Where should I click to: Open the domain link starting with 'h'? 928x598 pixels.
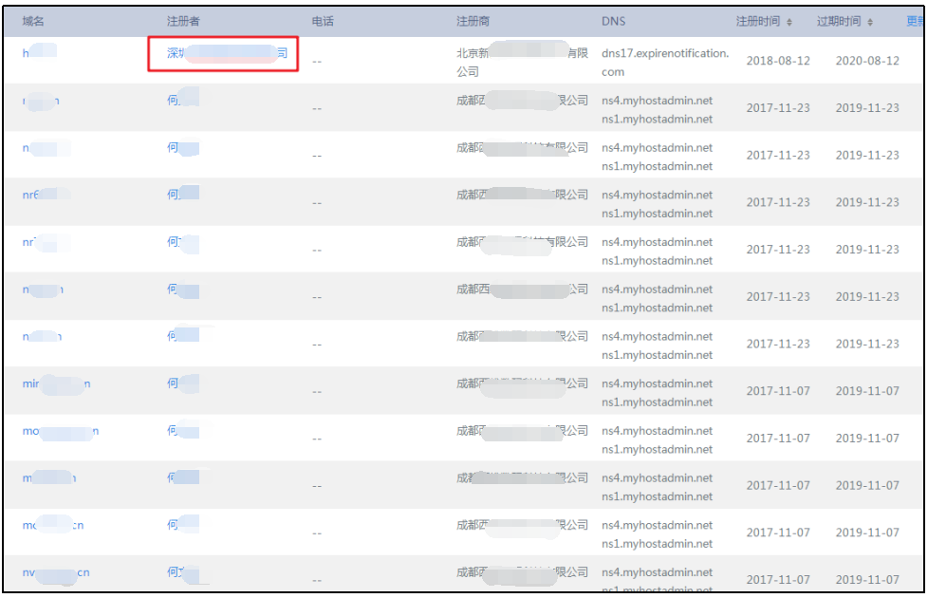[39, 53]
